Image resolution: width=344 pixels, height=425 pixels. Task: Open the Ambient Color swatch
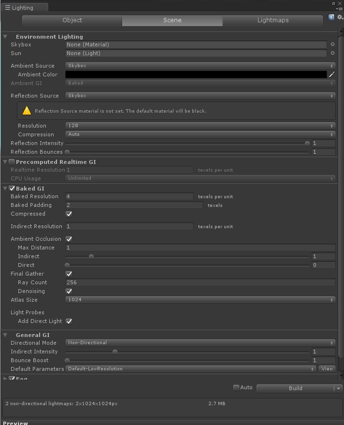pos(196,74)
